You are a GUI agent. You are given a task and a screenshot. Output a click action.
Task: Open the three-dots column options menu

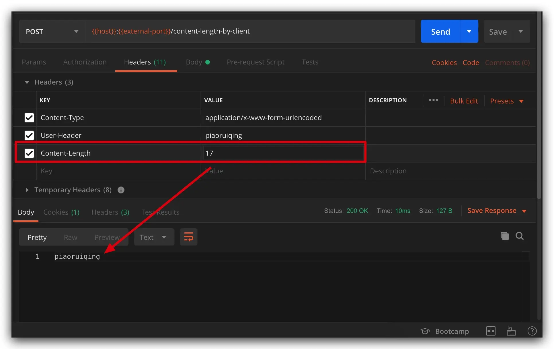[x=433, y=100]
